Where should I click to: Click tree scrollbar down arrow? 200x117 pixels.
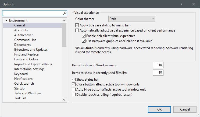65,99
